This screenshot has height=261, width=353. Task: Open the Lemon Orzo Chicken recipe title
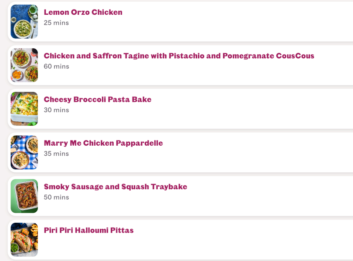click(83, 12)
